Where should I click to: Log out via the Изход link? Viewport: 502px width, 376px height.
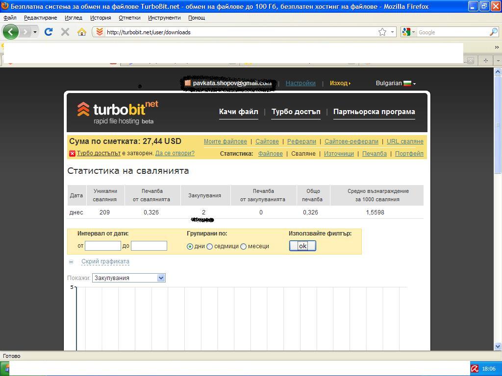pos(340,83)
